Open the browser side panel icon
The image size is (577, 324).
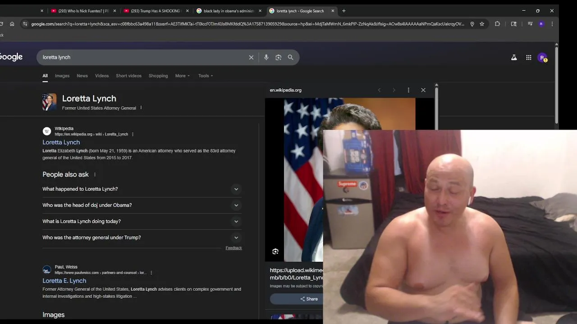coord(513,24)
